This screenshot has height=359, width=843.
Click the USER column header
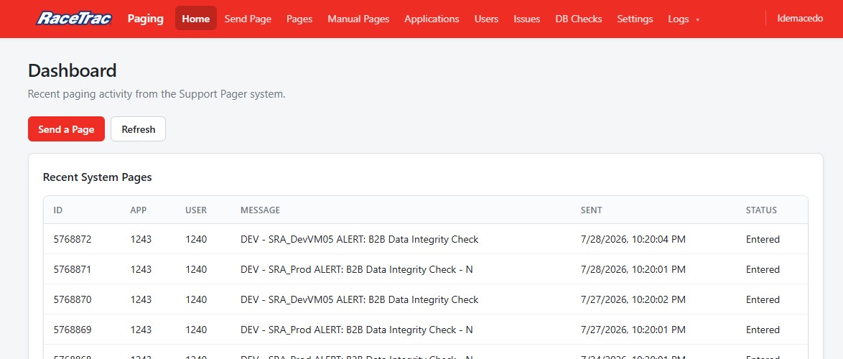196,210
